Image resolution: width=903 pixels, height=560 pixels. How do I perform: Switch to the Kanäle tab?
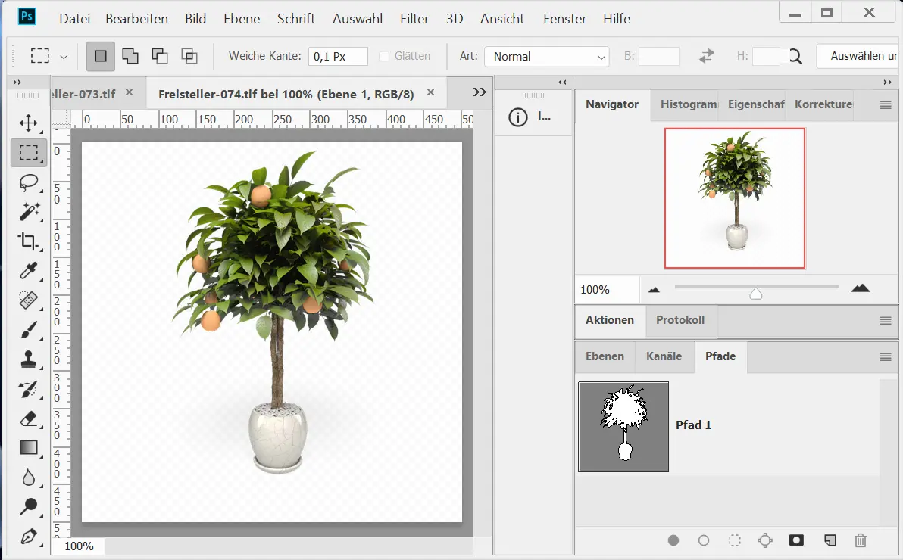pyautogui.click(x=664, y=356)
